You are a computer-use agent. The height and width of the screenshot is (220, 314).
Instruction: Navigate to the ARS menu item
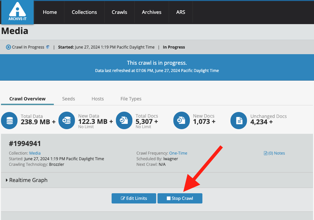pyautogui.click(x=181, y=12)
